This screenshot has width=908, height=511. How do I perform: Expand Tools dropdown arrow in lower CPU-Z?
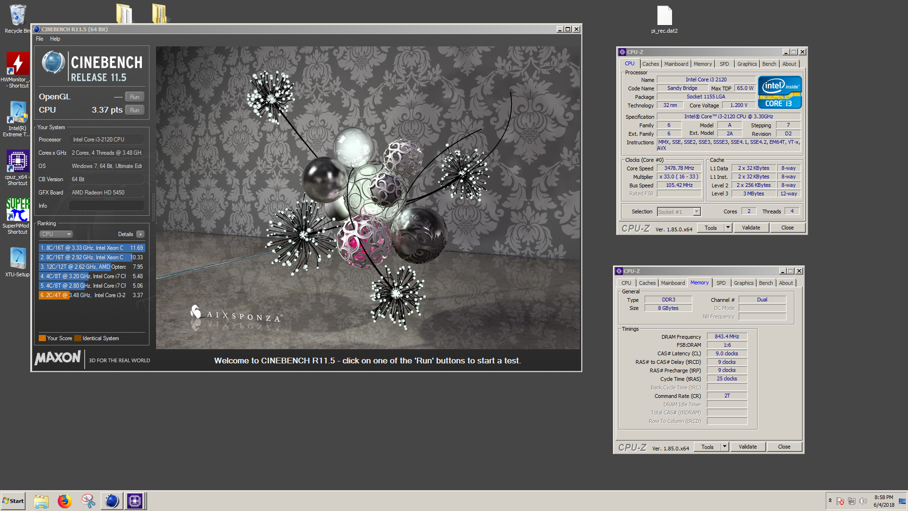pyautogui.click(x=725, y=447)
